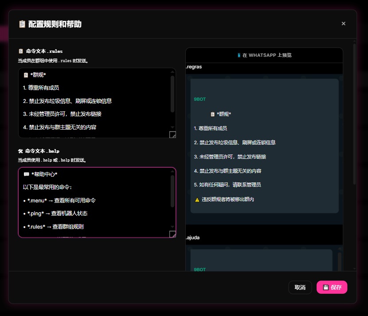Click the resize handle of help textarea
The width and height of the screenshot is (368, 316).
tap(172, 234)
